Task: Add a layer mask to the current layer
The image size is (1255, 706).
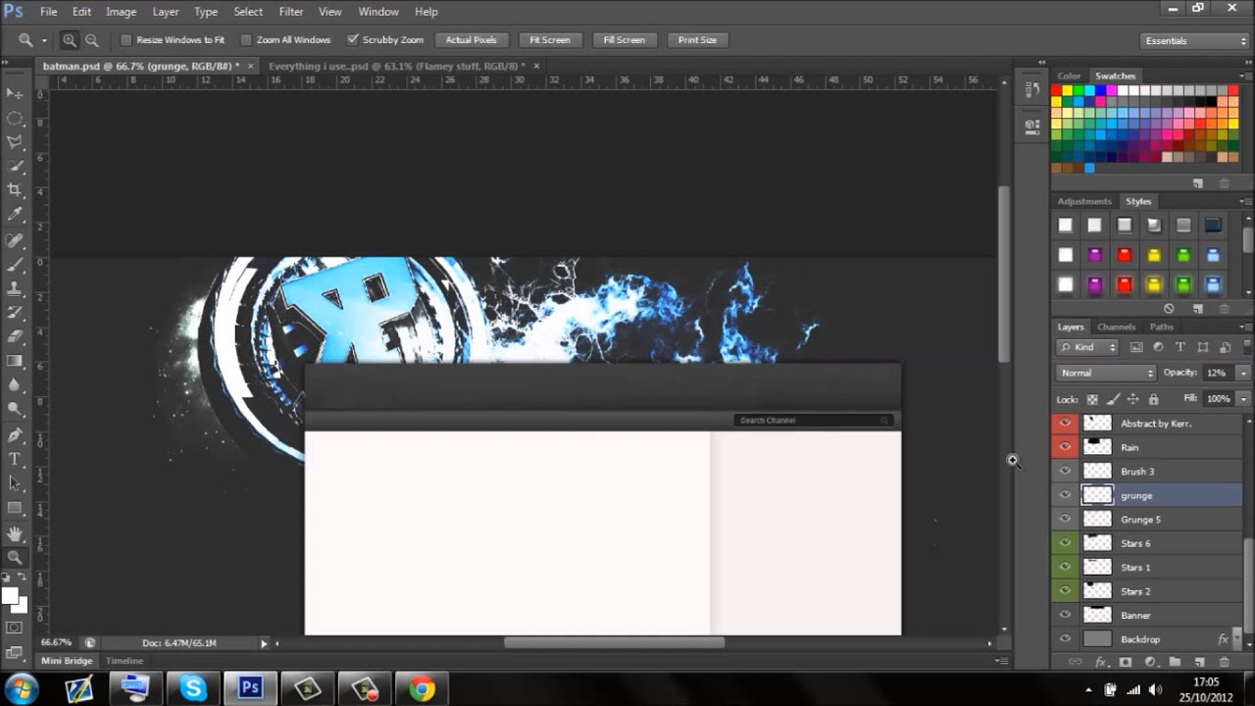Action: (1126, 663)
